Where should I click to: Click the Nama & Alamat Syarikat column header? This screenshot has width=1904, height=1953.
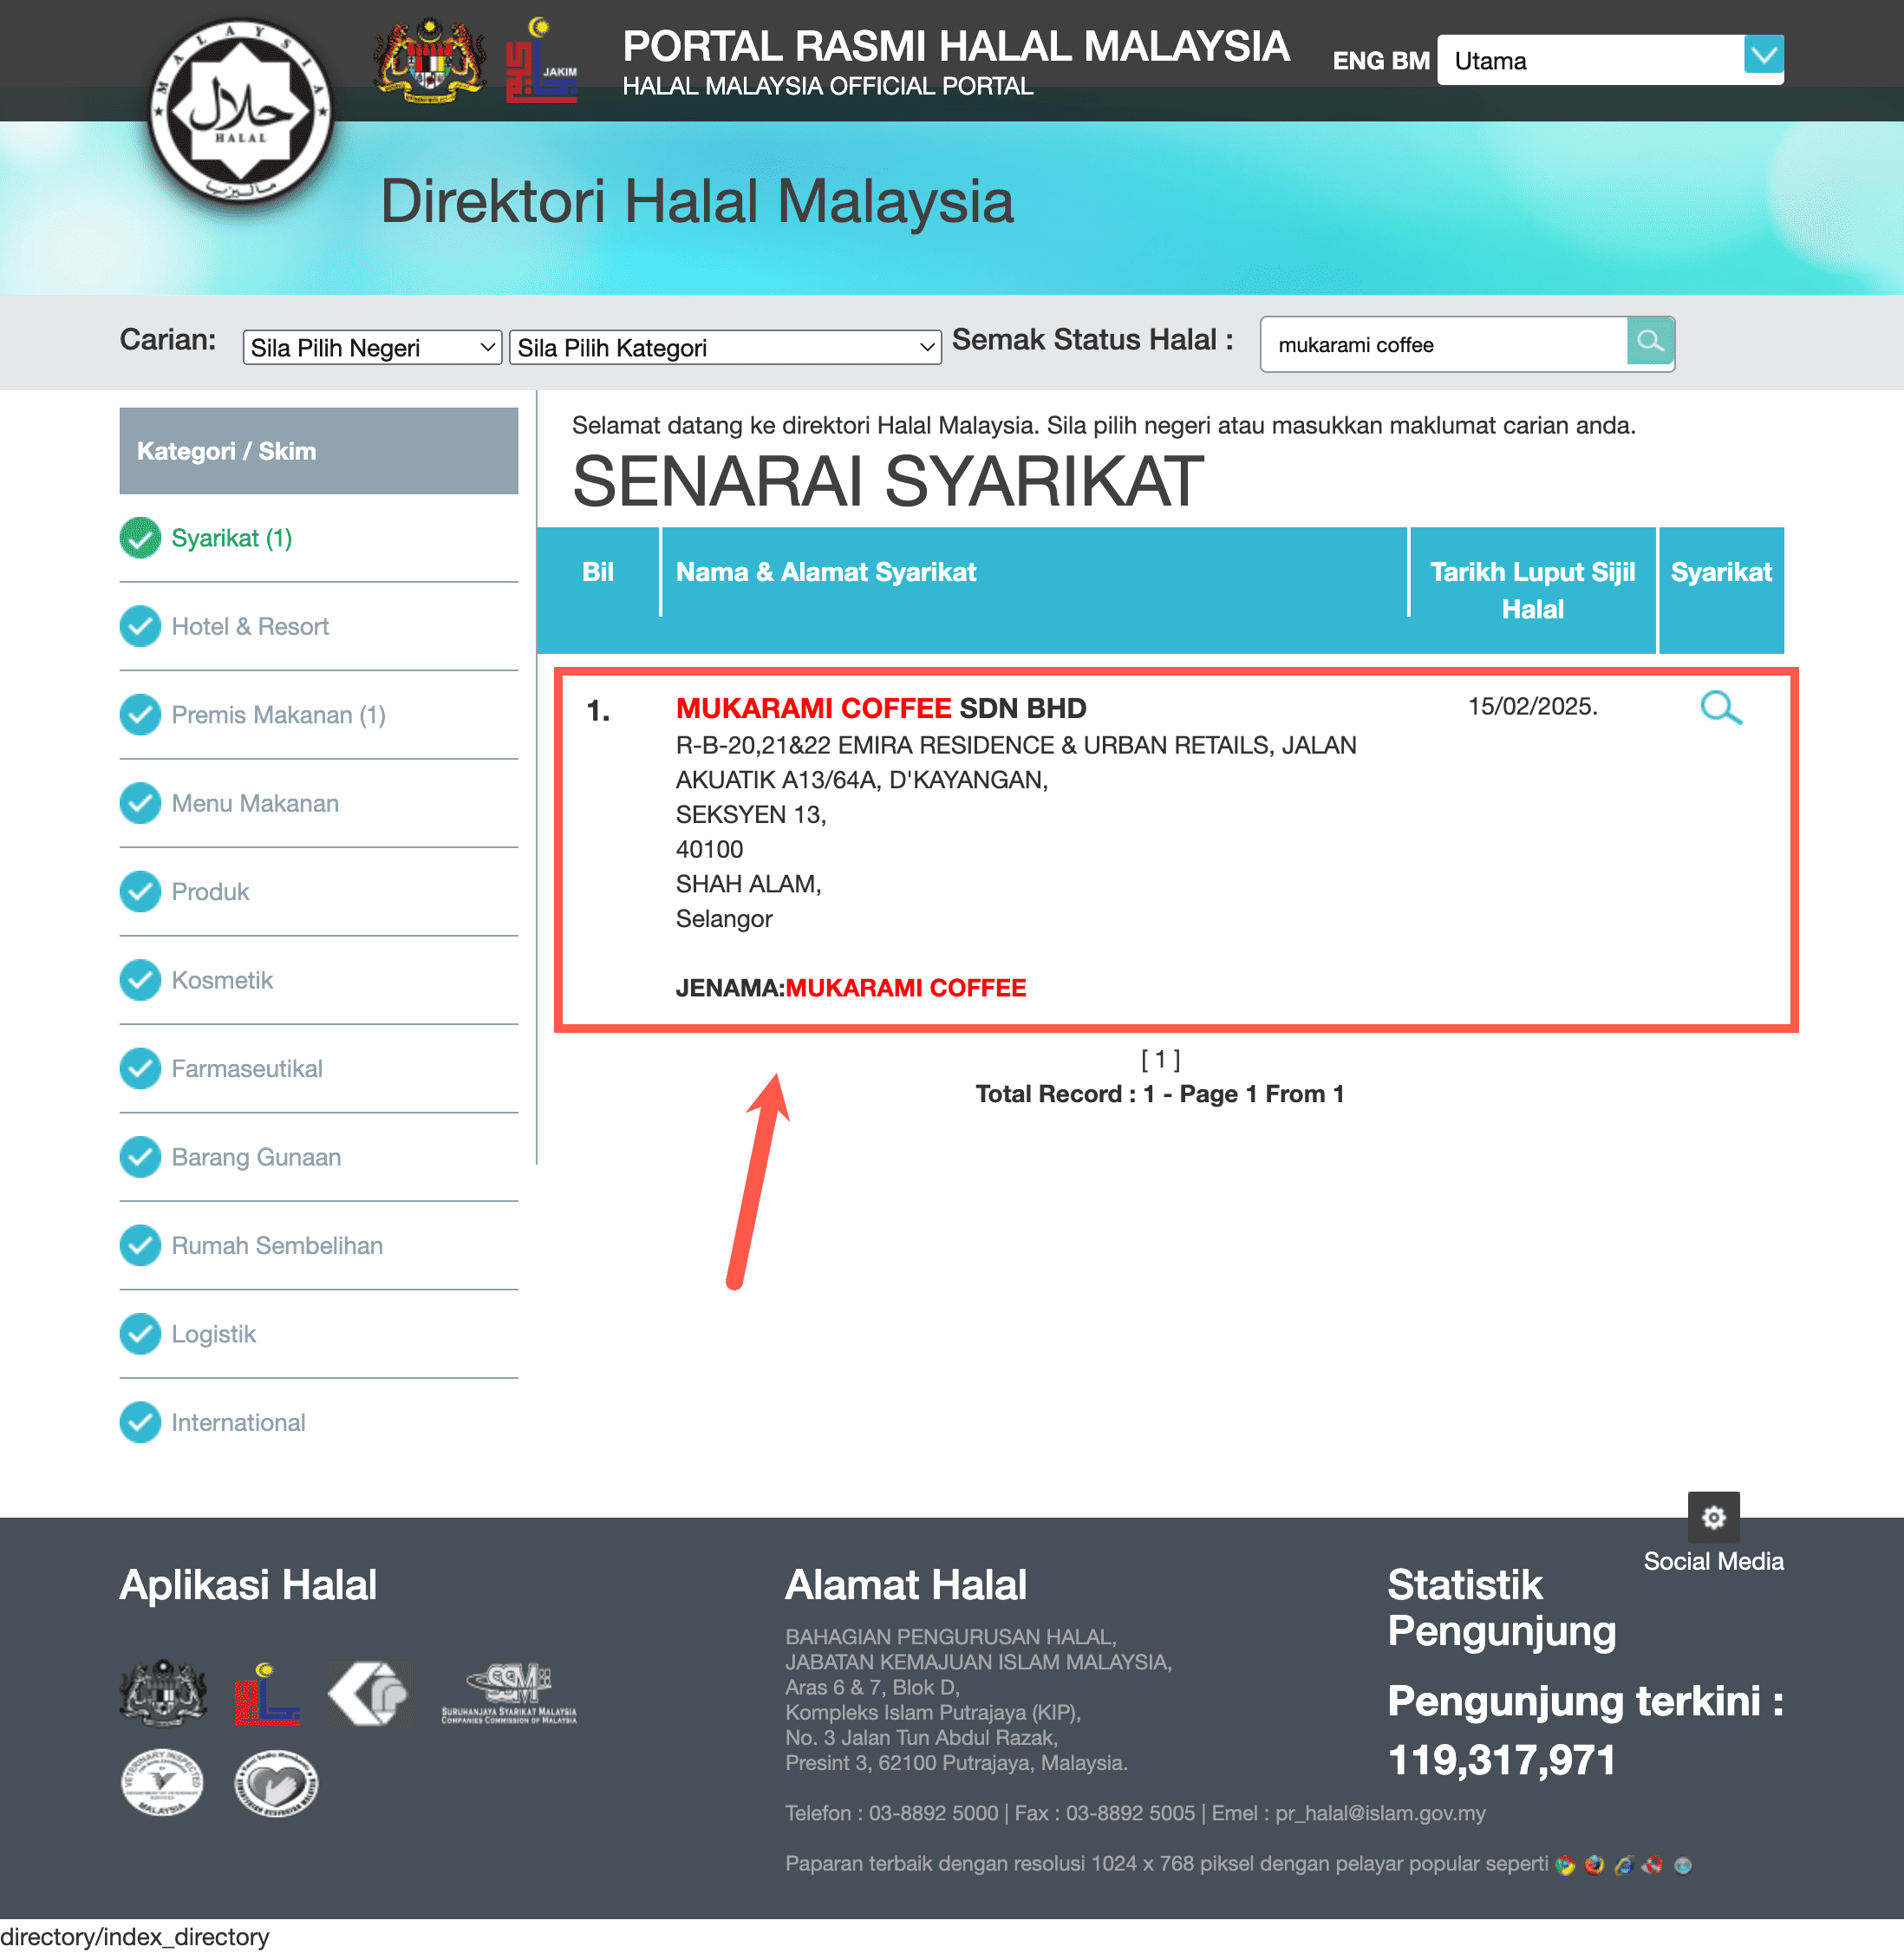coord(826,572)
